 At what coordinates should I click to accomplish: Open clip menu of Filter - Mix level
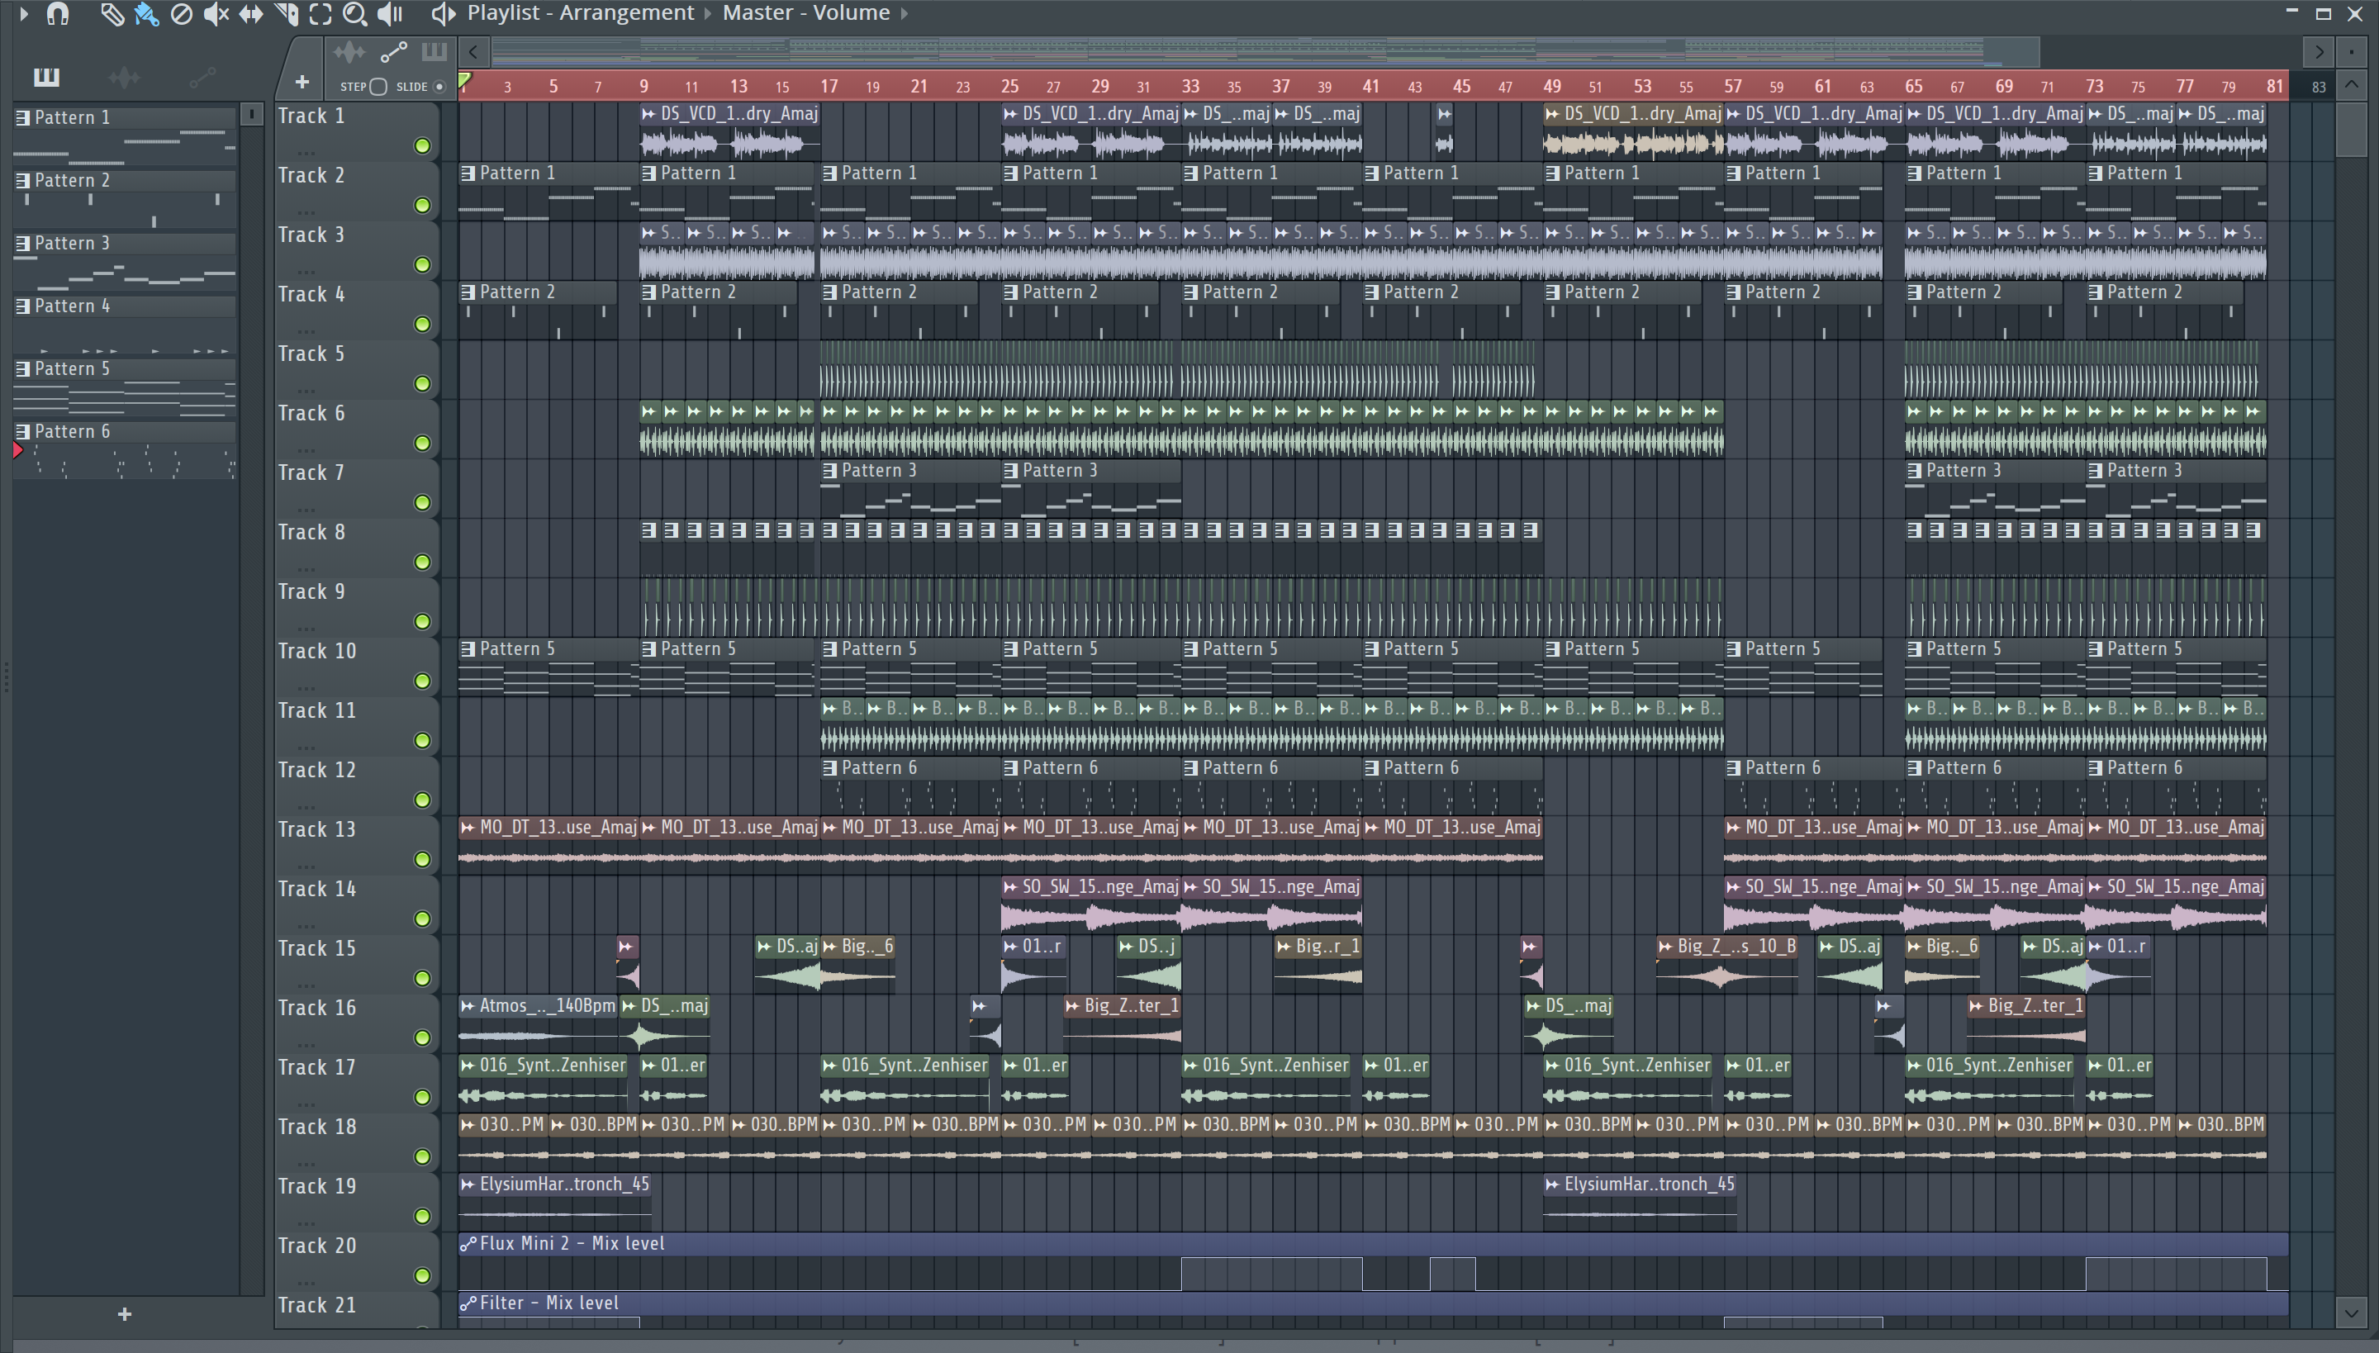pos(468,1303)
